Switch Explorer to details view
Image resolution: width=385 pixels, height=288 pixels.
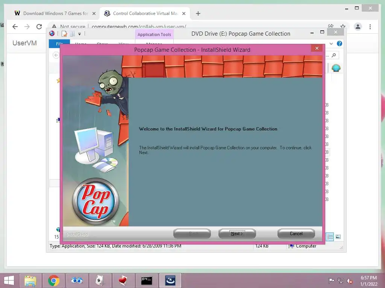point(330,237)
